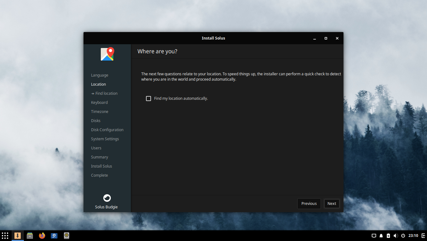Click Complete in sidebar
The height and width of the screenshot is (241, 427).
(100, 175)
